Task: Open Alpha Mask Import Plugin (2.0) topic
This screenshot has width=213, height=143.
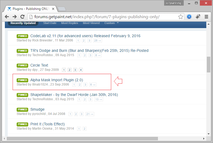Action: pos(56,80)
